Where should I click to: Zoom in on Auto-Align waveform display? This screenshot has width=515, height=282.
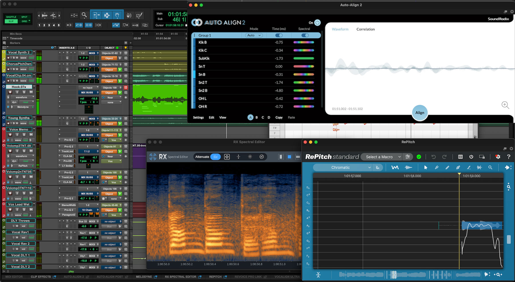click(505, 105)
